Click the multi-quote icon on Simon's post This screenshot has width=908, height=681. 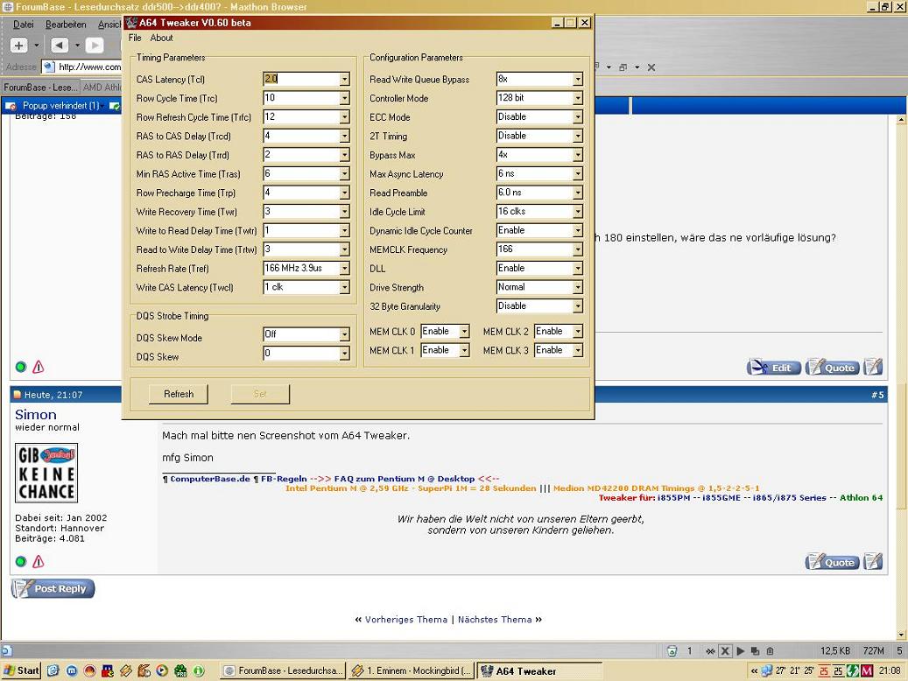pos(873,562)
